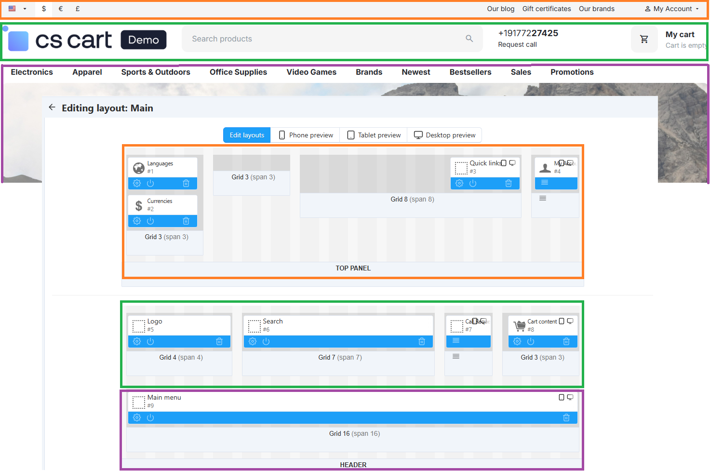Disable the Main menu block power toggle
This screenshot has width=710, height=471.
coord(150,417)
